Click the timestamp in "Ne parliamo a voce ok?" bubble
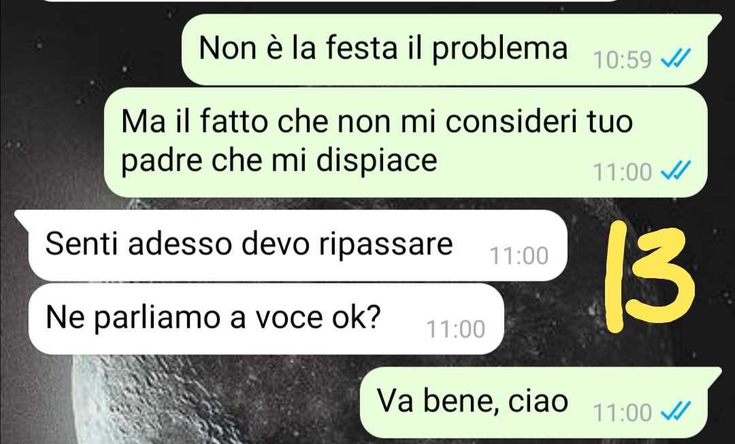The image size is (735, 444). coord(455,329)
